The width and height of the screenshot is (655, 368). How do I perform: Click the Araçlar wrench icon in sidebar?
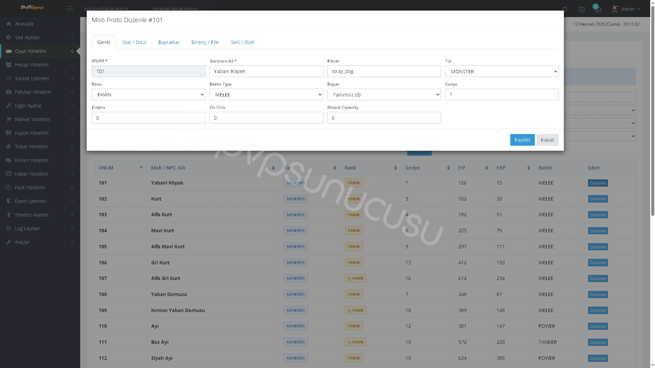[x=9, y=242]
